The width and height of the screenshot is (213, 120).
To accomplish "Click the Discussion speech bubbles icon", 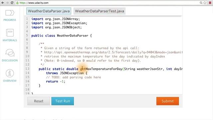I will 10,53.
